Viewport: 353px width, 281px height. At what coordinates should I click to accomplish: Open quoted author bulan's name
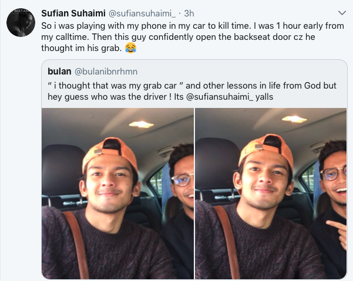pyautogui.click(x=60, y=71)
